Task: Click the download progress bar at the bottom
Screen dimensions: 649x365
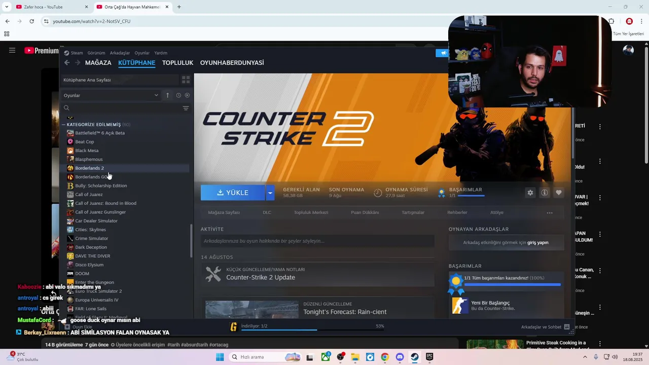Action: (313, 330)
